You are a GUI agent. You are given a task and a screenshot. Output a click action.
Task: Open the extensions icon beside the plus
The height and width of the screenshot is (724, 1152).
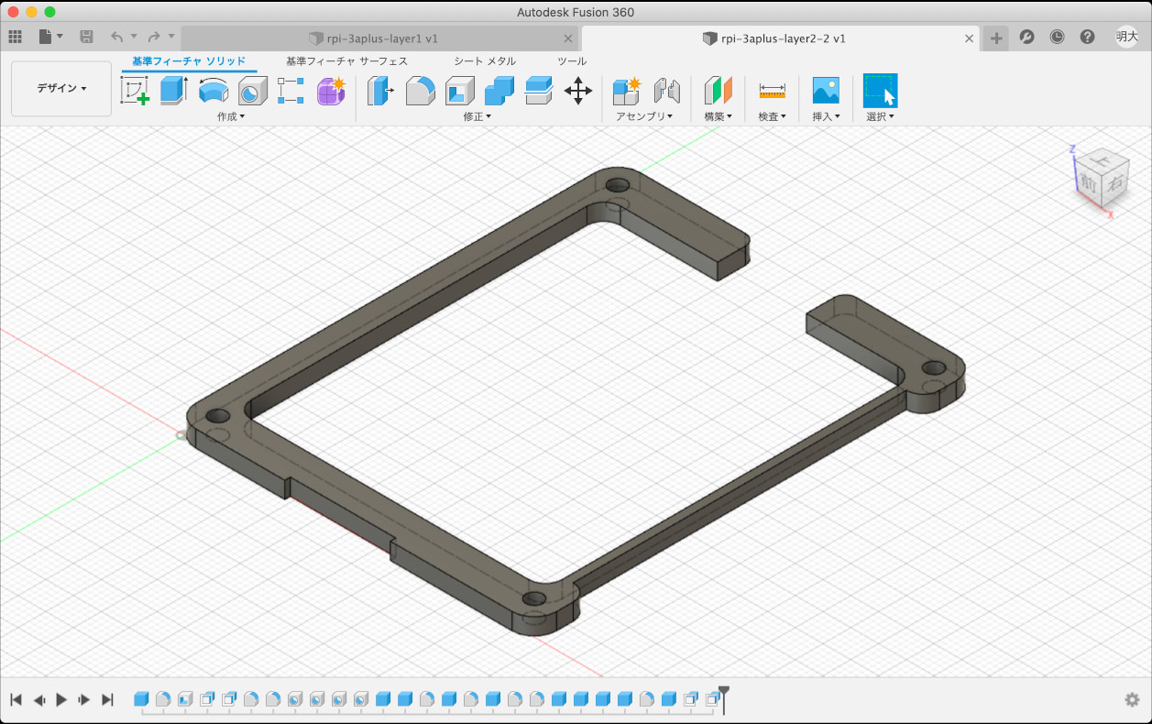pos(1027,37)
